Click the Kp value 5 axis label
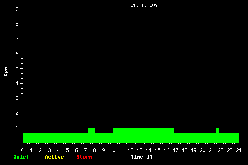Screen dimensions: 248x165 (17, 68)
